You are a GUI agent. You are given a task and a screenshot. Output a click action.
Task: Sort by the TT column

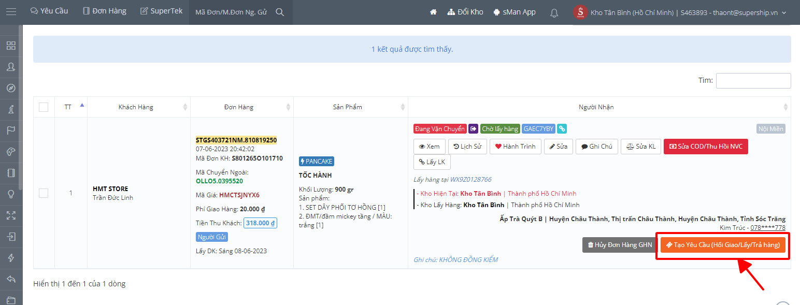click(71, 107)
